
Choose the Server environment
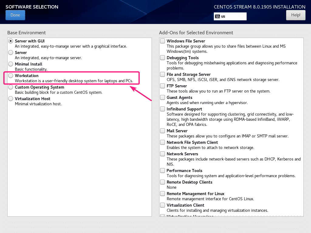[11, 52]
